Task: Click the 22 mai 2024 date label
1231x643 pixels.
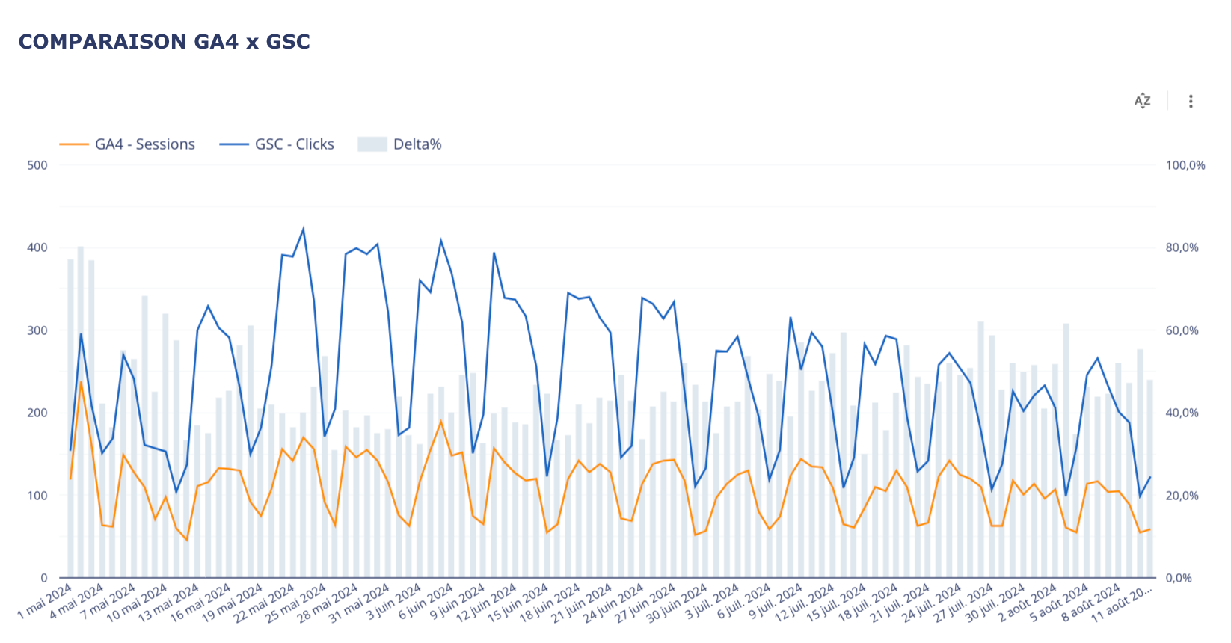Action: coord(265,603)
